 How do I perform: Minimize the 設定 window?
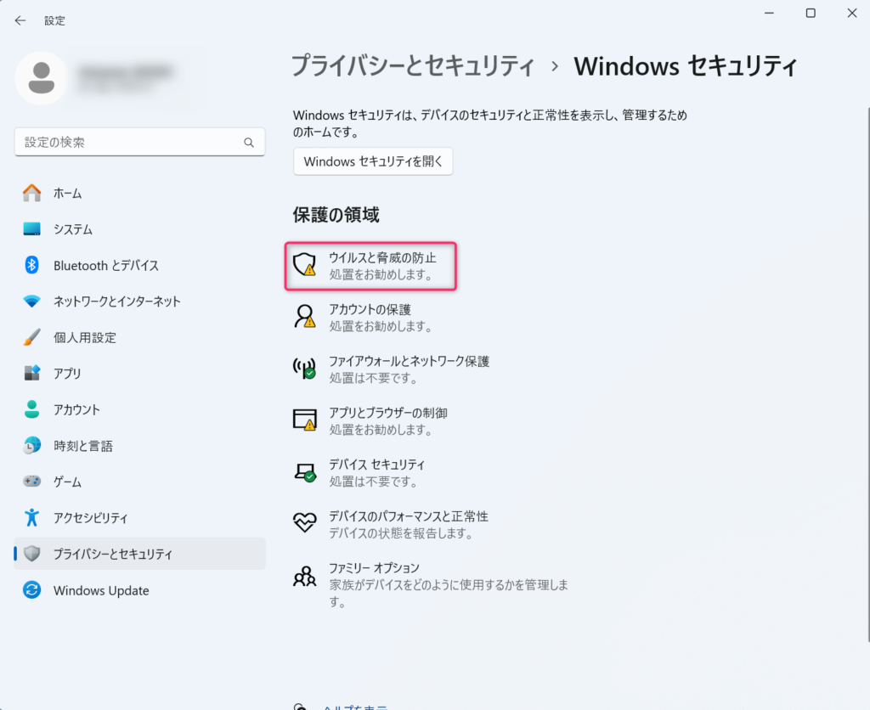point(769,13)
